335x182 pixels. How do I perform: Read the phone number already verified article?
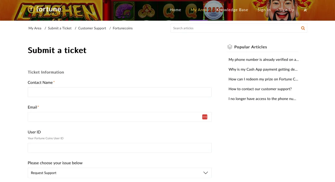pos(263,59)
